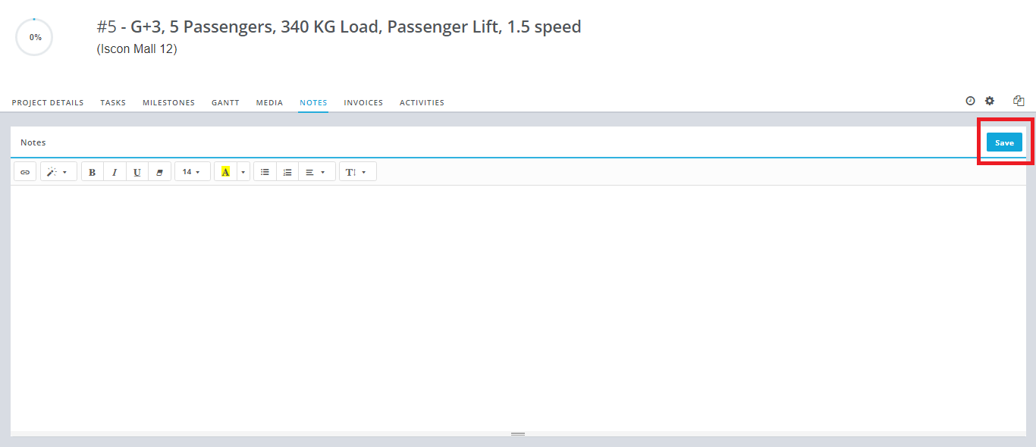1036x447 pixels.
Task: Click the 0% progress circle
Action: (x=34, y=37)
